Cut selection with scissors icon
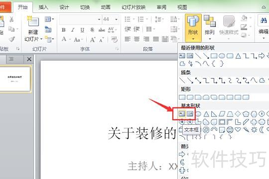Viewport: 269px width, 179px height. 11,19
